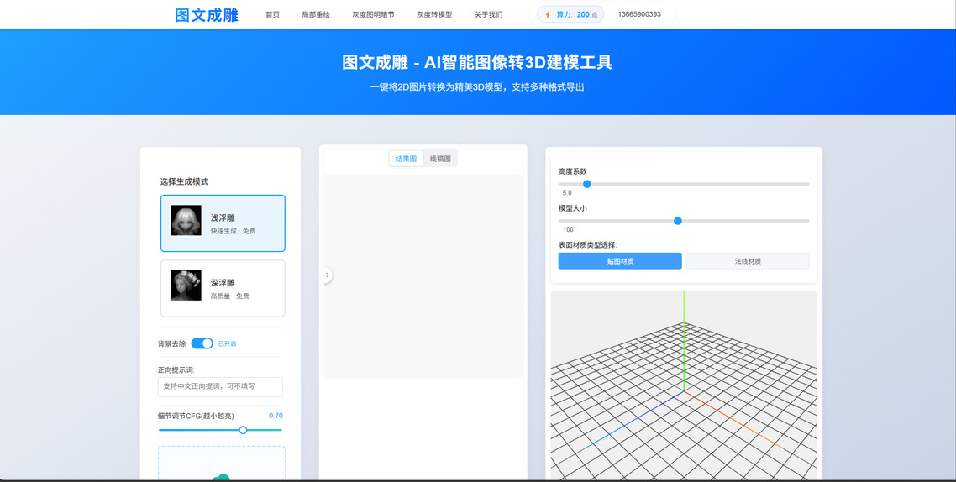Click the 正向提示词 input field
956x482 pixels.
(220, 387)
